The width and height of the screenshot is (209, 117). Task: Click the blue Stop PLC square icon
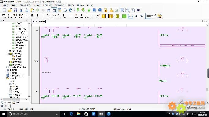[100, 10]
